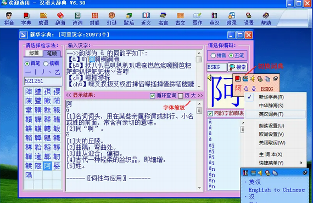Open the 歇后 sayings module

pyautogui.click(x=129, y=19)
